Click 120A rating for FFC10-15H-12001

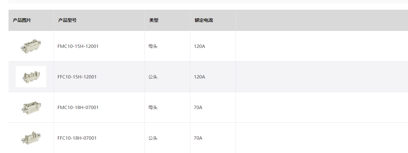point(199,77)
